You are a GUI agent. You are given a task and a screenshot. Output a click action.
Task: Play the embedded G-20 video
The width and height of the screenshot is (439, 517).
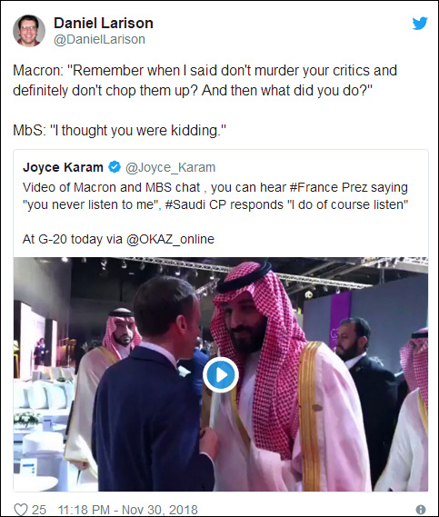click(221, 375)
